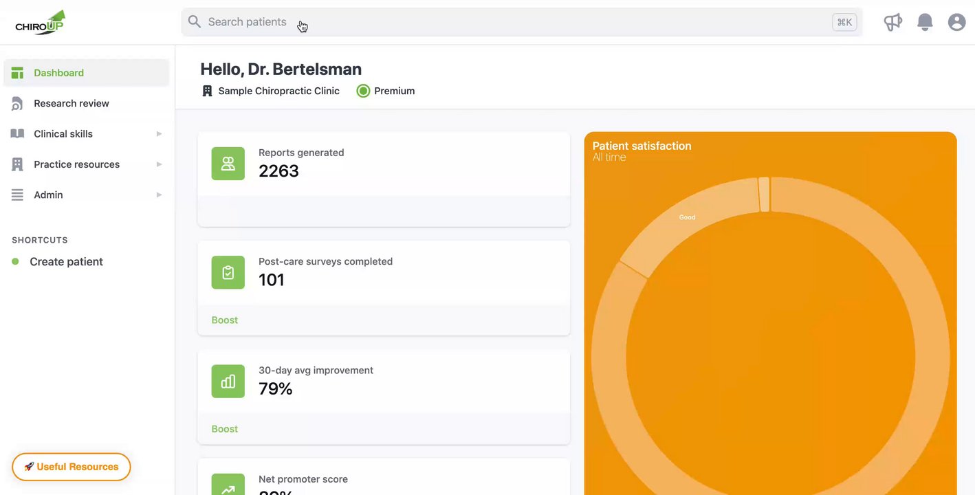The image size is (975, 495).
Task: Click Boost under Post-care surveys completed
Action: 224,320
